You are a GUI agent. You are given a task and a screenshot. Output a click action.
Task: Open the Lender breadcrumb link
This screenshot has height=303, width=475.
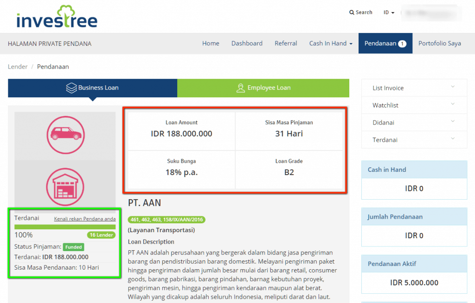tap(18, 66)
